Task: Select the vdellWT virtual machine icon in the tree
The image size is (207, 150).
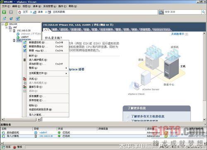Action: (18, 37)
